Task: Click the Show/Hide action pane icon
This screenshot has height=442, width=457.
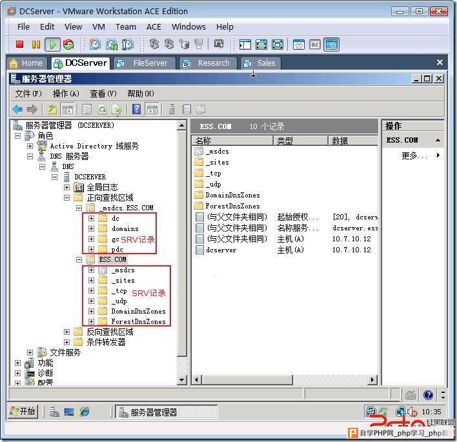Action: coord(152,109)
